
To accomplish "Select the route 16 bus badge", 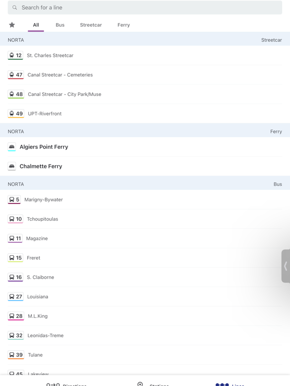I will click(15, 277).
